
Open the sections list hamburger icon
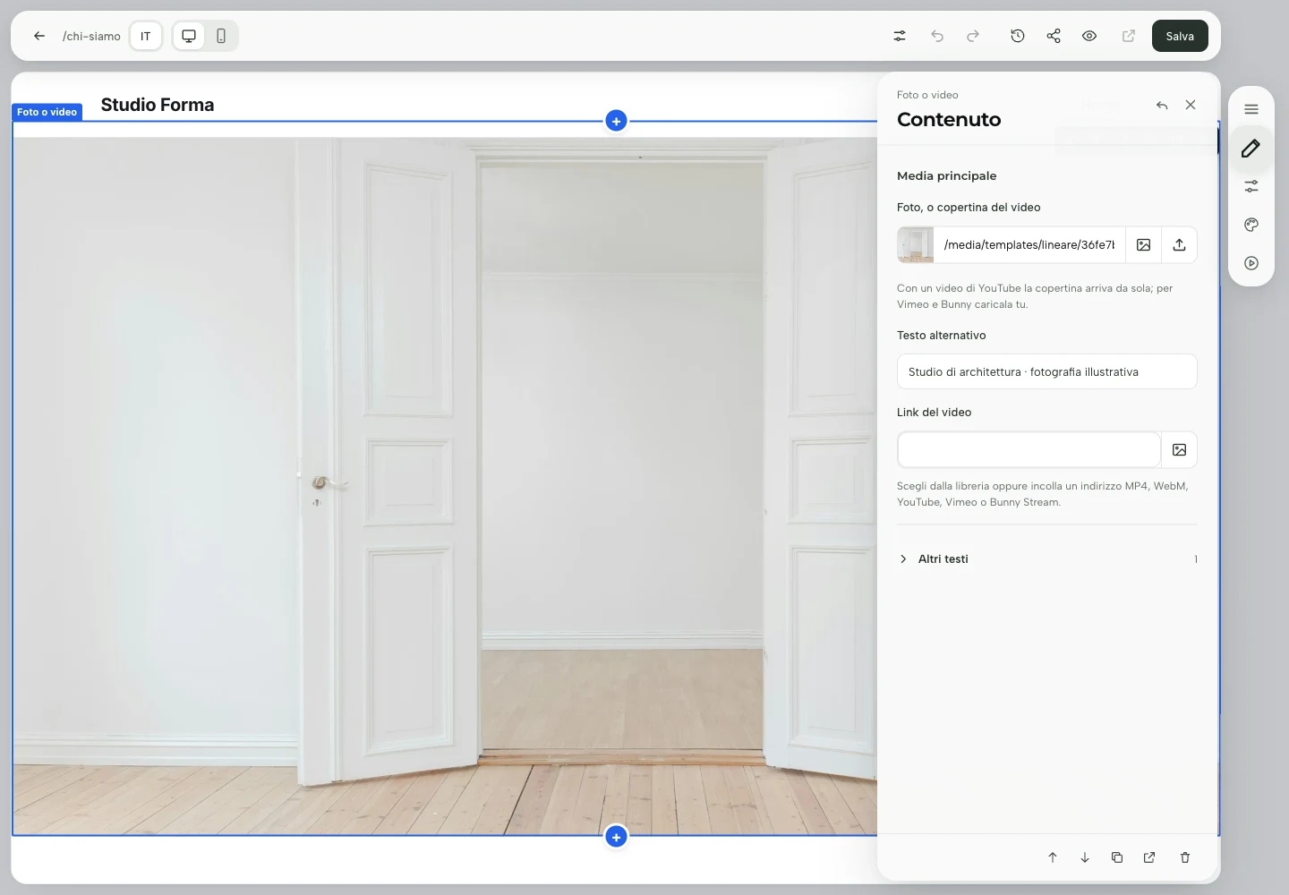pos(1251,109)
